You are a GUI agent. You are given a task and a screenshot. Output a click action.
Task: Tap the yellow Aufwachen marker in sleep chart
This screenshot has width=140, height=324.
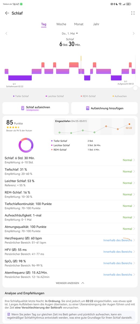click(x=81, y=58)
